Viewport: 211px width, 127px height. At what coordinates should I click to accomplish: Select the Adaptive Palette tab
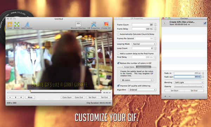pos(143,67)
